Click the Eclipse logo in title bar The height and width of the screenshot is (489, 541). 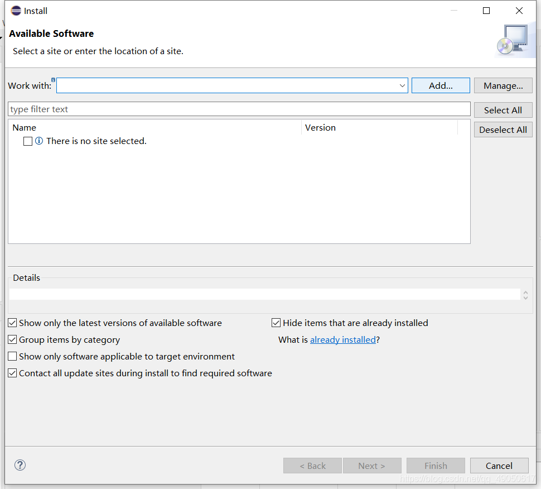(x=16, y=11)
